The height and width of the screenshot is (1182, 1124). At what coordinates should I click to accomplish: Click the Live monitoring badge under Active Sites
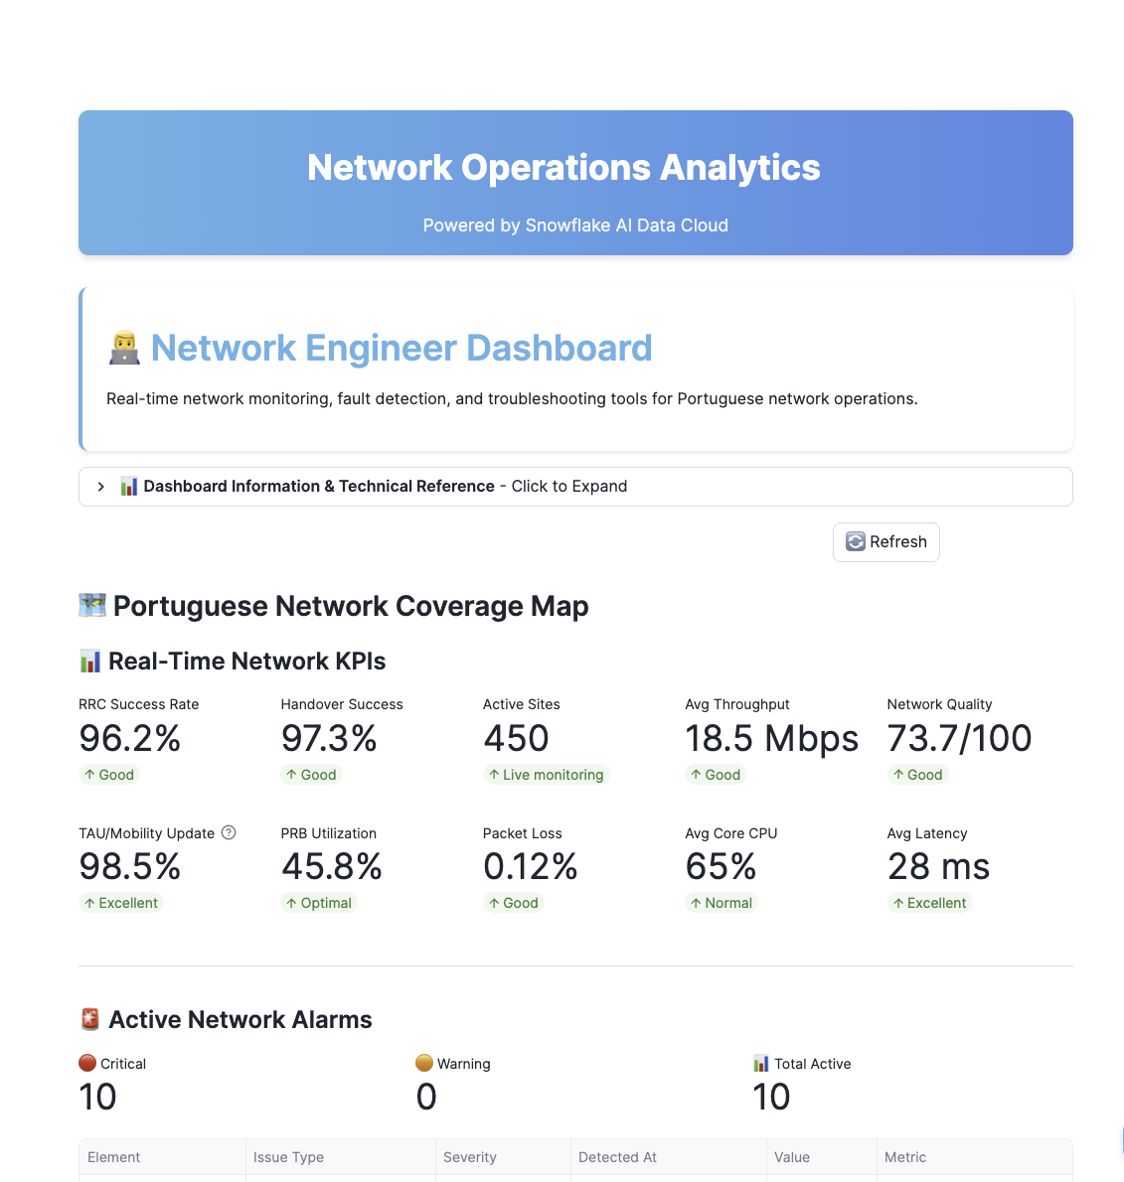pyautogui.click(x=546, y=775)
